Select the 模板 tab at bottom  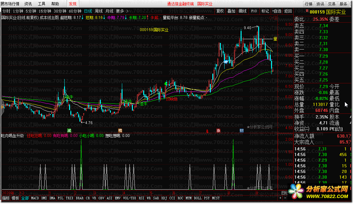click(15, 198)
